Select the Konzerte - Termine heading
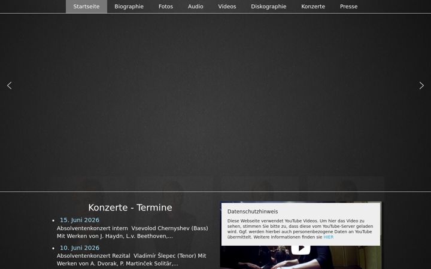431x269 pixels. (x=130, y=207)
